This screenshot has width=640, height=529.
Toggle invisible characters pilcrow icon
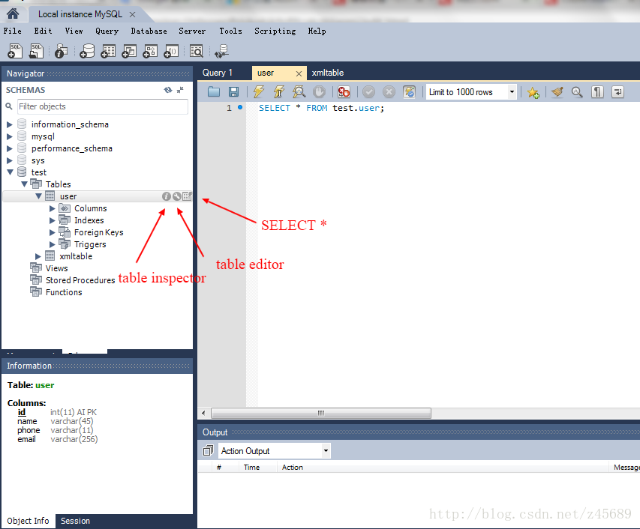[x=597, y=91]
